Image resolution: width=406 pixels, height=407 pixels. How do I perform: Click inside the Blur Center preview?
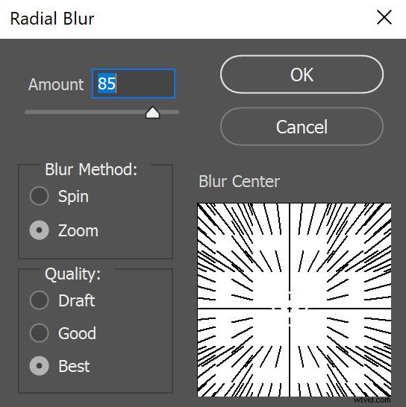tap(294, 300)
